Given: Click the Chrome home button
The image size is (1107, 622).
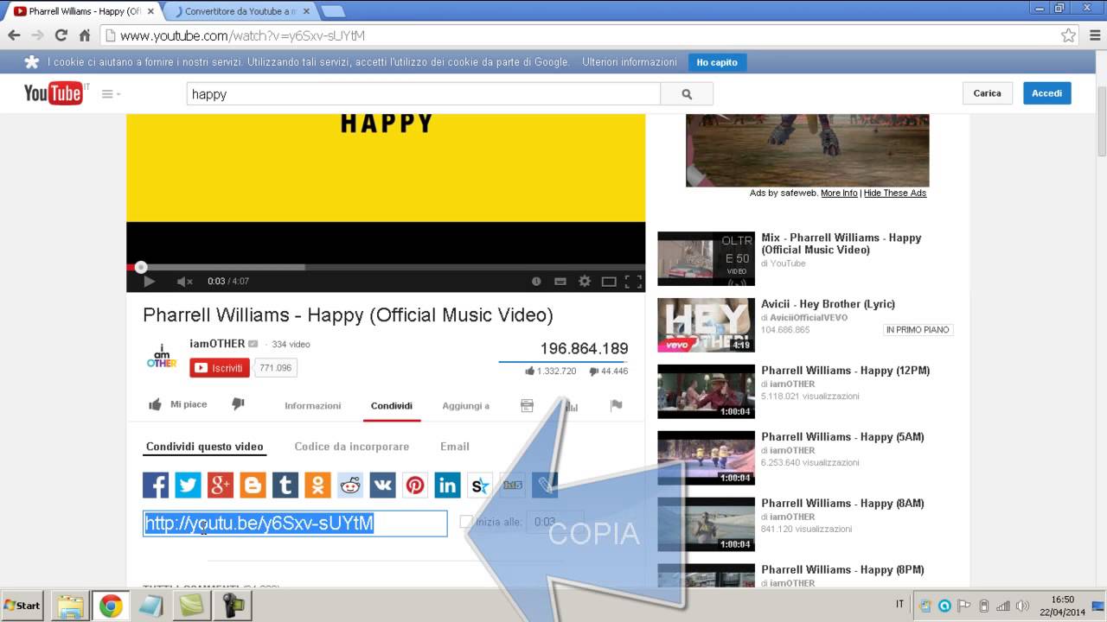Looking at the screenshot, I should click(85, 35).
